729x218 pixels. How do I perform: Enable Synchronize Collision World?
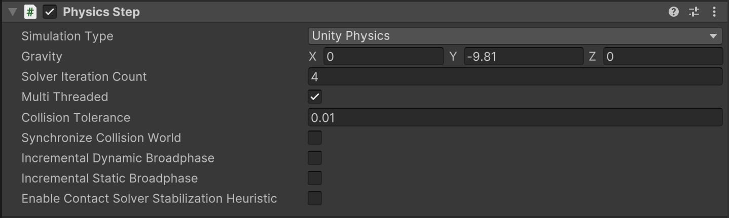pyautogui.click(x=315, y=138)
